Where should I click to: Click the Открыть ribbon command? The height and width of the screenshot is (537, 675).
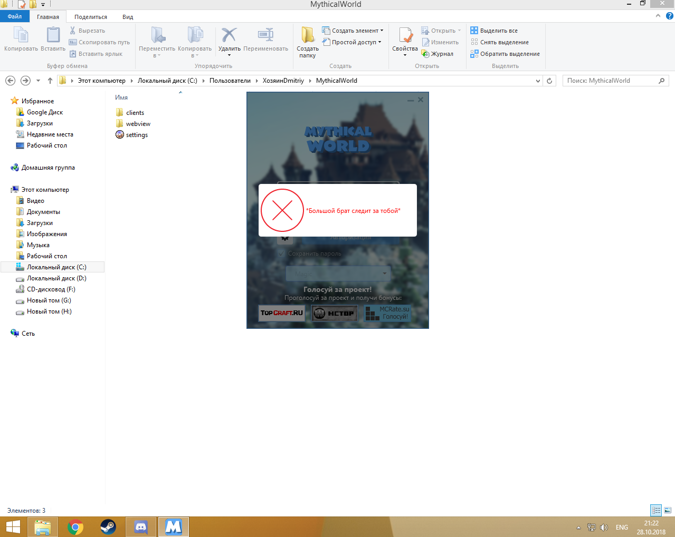pos(441,31)
